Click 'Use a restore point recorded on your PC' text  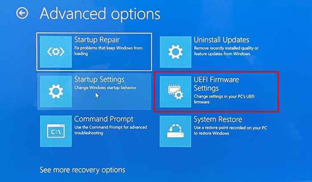point(230,131)
